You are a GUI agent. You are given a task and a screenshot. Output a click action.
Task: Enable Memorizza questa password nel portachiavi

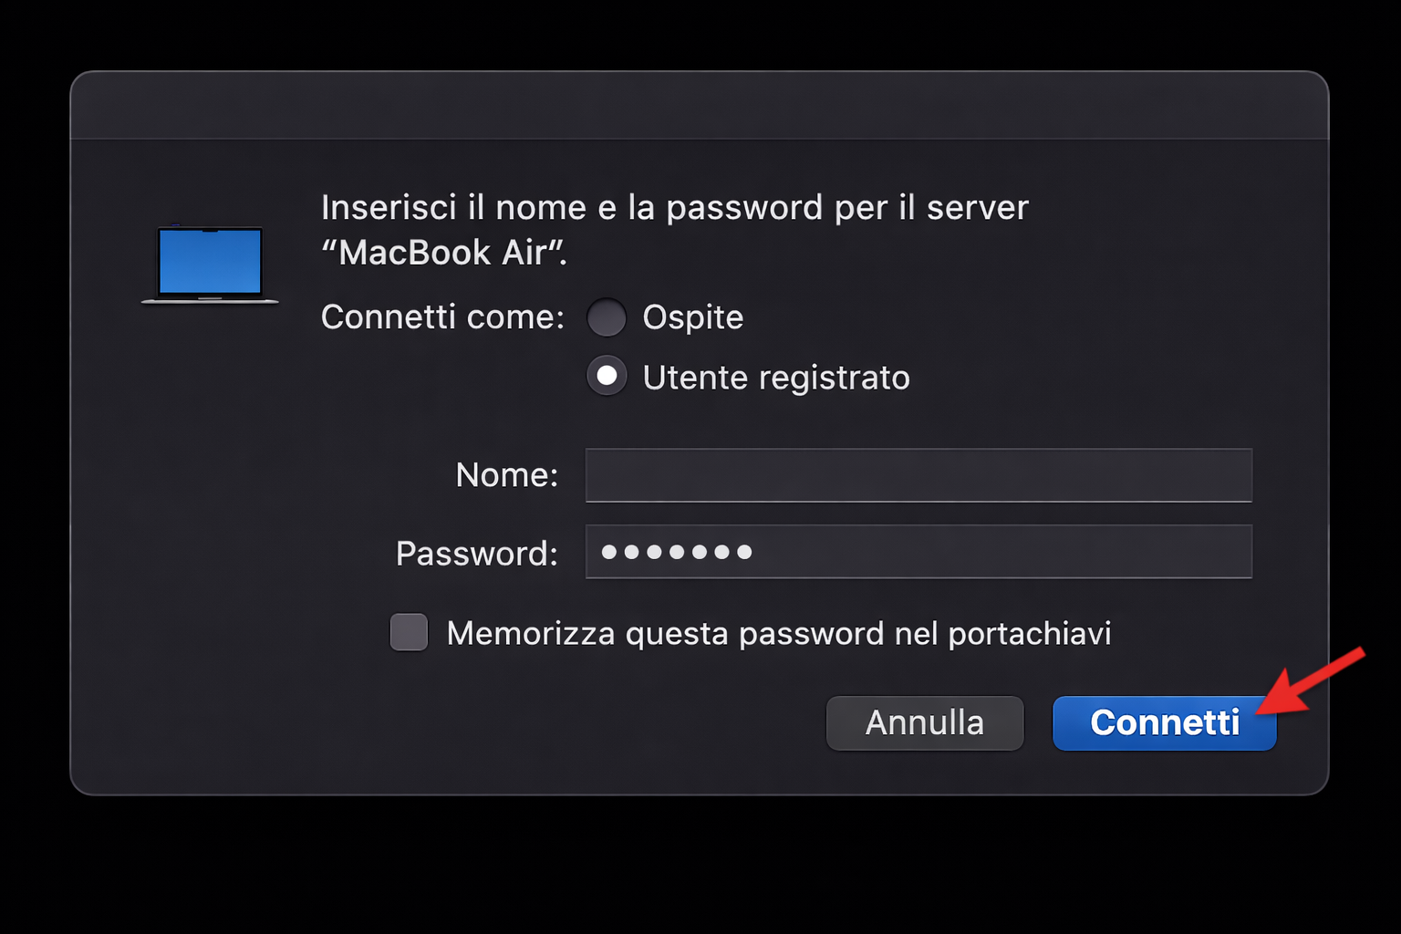pyautogui.click(x=408, y=632)
